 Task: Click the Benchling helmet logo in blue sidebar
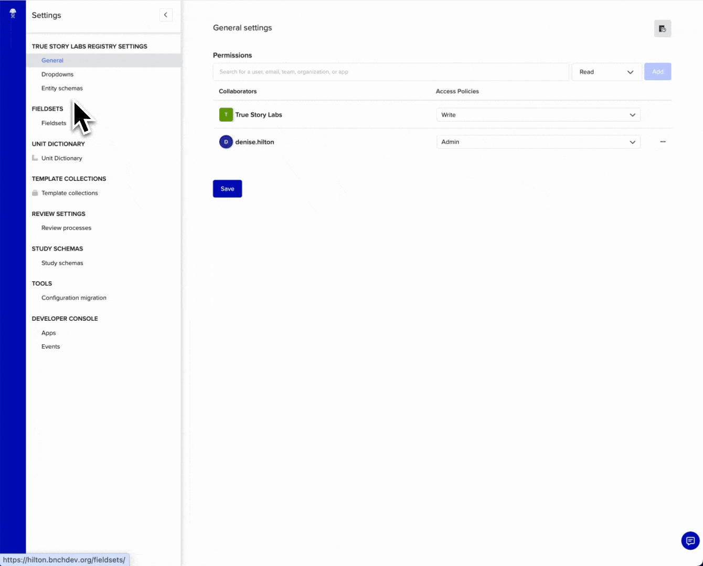pyautogui.click(x=13, y=13)
